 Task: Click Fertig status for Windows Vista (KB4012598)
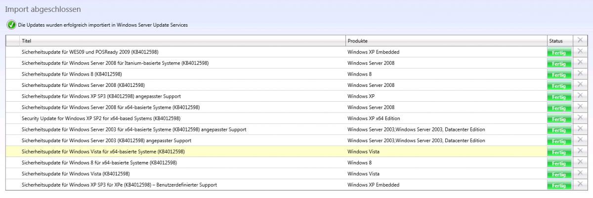point(559,175)
